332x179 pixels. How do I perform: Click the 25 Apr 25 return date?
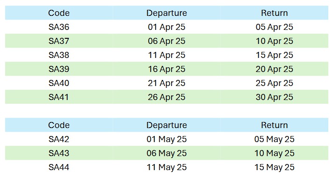tap(274, 83)
